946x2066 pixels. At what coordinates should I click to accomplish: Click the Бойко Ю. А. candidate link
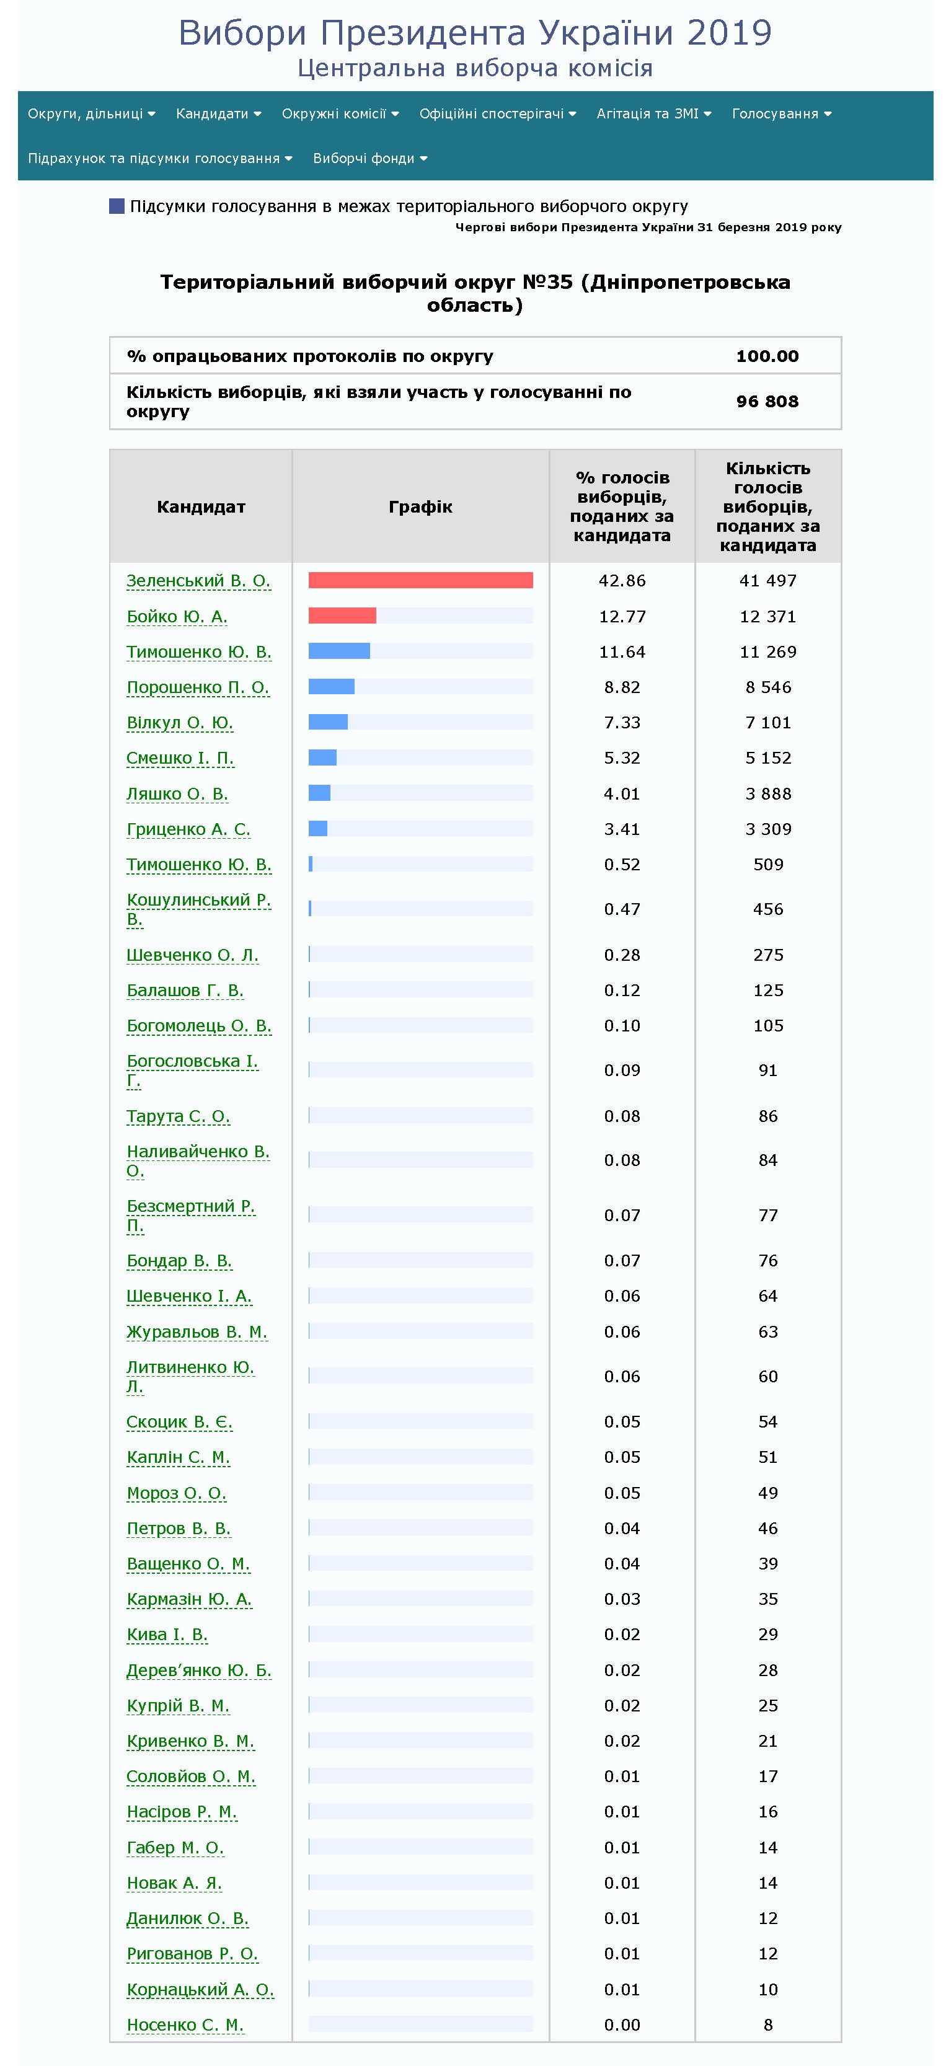[x=177, y=617]
